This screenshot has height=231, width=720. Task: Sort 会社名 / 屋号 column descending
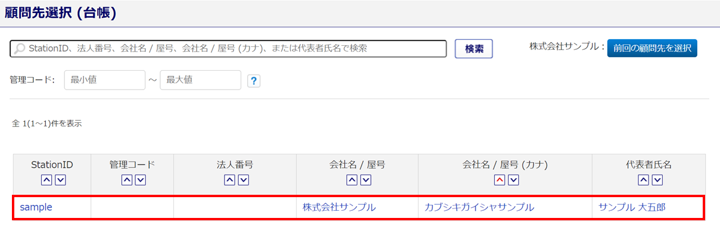[365, 180]
